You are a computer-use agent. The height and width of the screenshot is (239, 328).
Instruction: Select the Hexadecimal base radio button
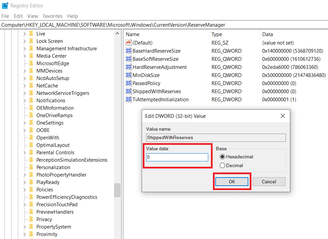222,157
